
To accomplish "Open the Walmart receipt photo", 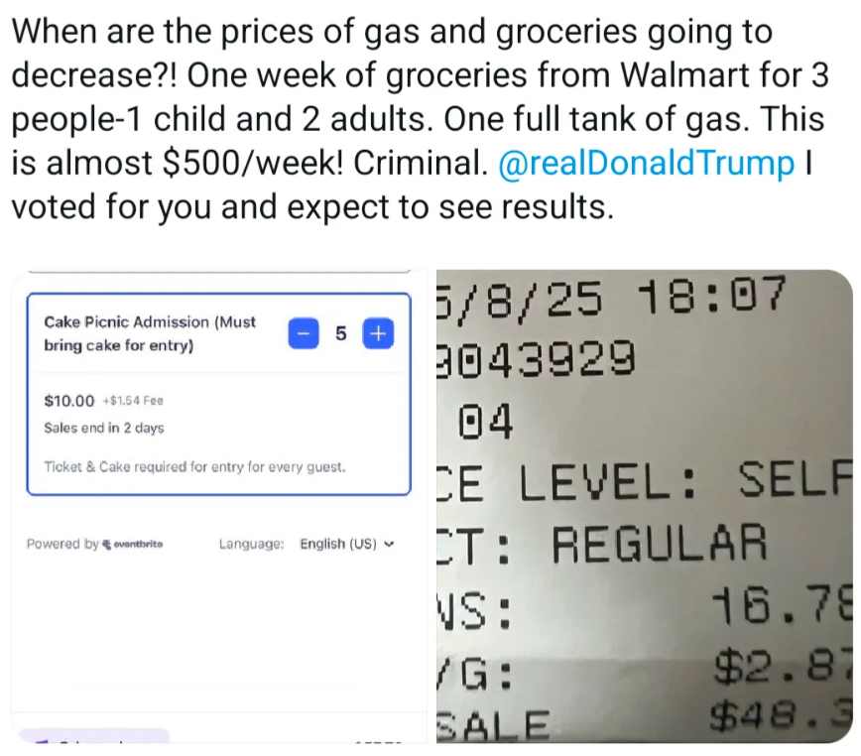I will tap(643, 506).
